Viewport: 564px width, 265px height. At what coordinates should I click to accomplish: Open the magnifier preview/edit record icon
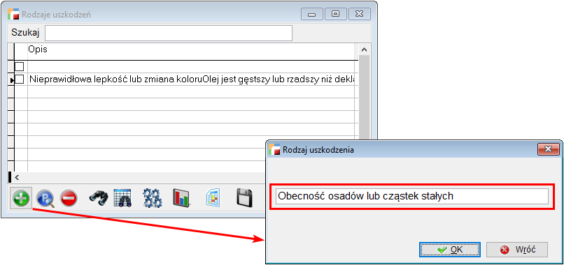pos(45,197)
